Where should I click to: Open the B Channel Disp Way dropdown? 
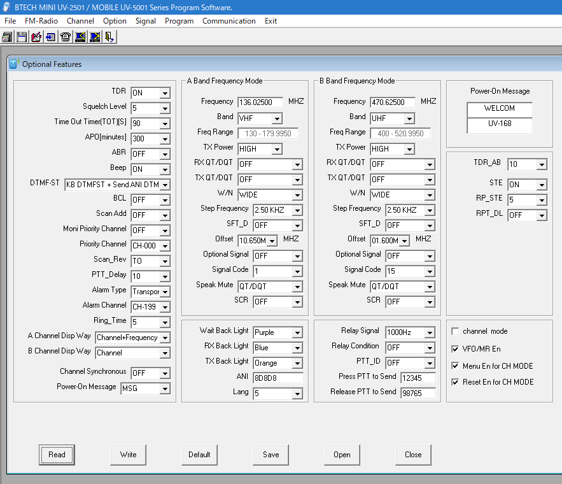(x=165, y=353)
